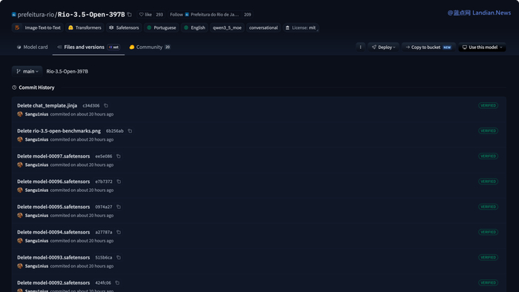This screenshot has height=292, width=519.
Task: Open the Delete model-00093.safetensors commit
Action: [53, 257]
